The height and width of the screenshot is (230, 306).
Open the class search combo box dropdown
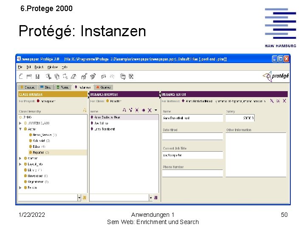coord(79,198)
